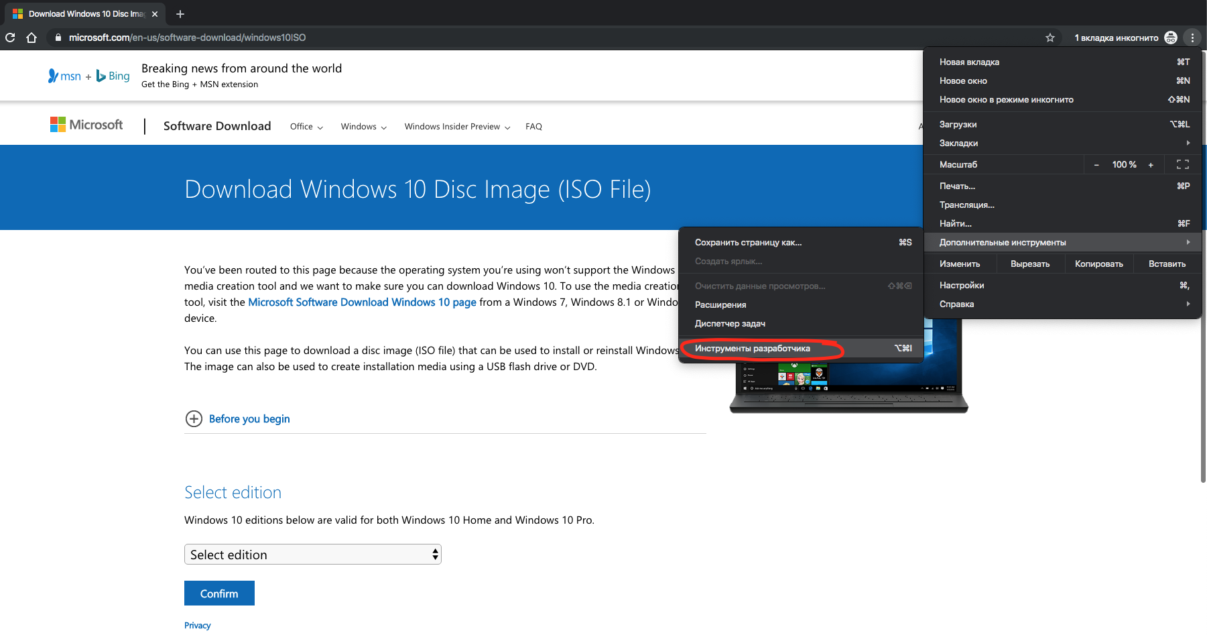Viewport: 1207px width, 635px height.
Task: Open the Select edition dropdown
Action: [x=313, y=555]
